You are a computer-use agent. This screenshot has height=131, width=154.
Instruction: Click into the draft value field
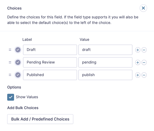105,50
